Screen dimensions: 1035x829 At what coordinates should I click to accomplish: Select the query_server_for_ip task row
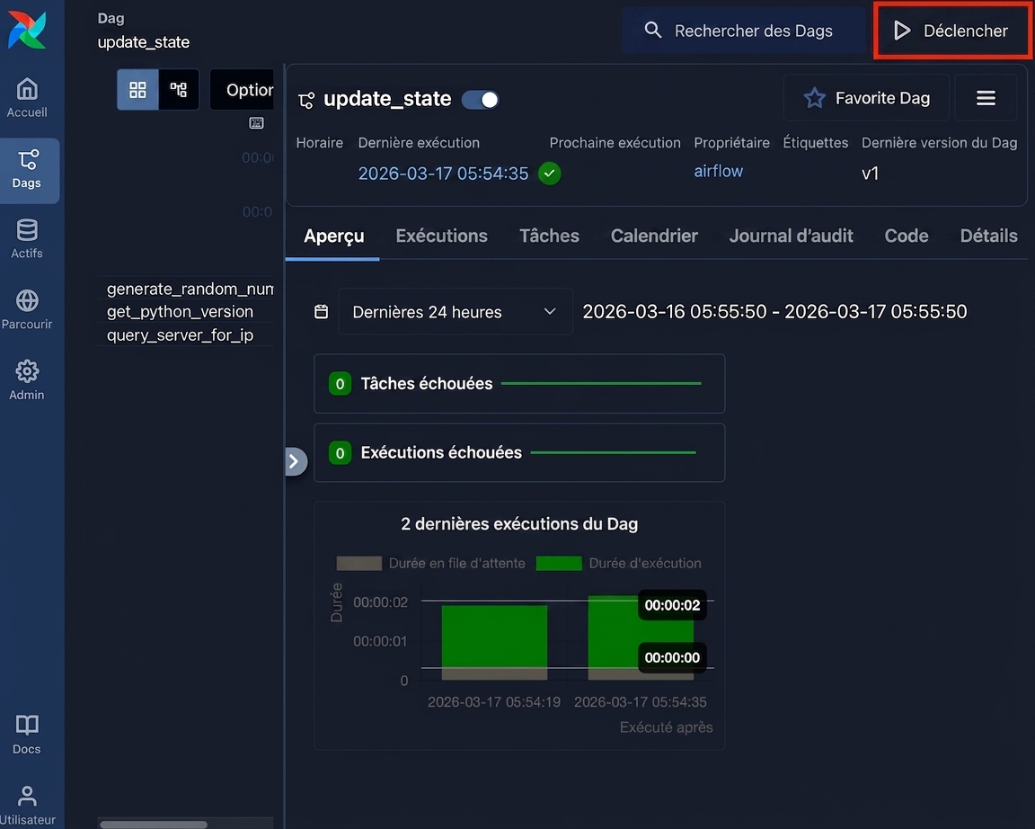click(181, 334)
